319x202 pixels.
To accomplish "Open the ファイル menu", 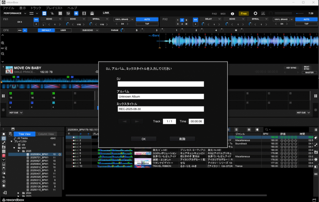I will coord(8,8).
